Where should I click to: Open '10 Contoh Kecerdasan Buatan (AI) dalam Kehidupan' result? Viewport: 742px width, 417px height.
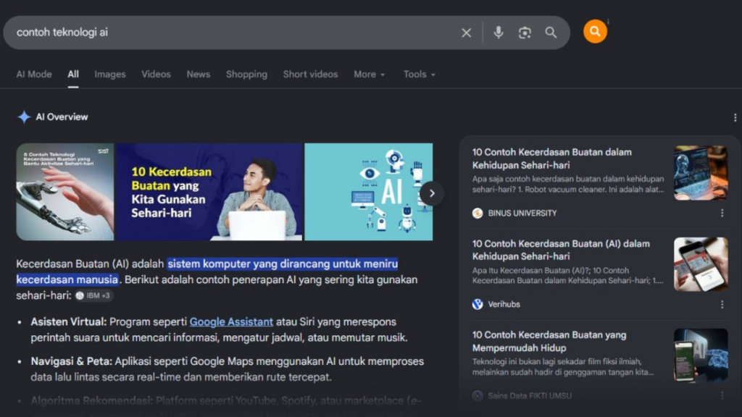[x=561, y=250]
